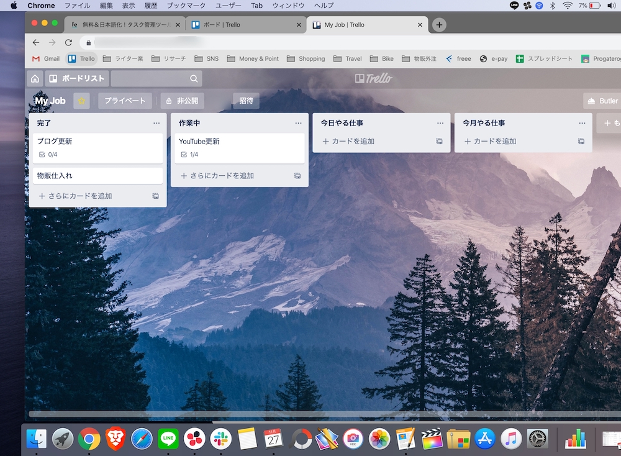The width and height of the screenshot is (621, 456).
Task: Open the Trello bookmark
Action: tap(81, 58)
